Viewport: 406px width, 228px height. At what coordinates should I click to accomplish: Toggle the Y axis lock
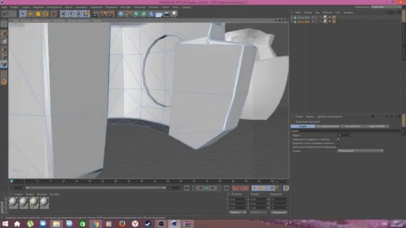(71, 14)
